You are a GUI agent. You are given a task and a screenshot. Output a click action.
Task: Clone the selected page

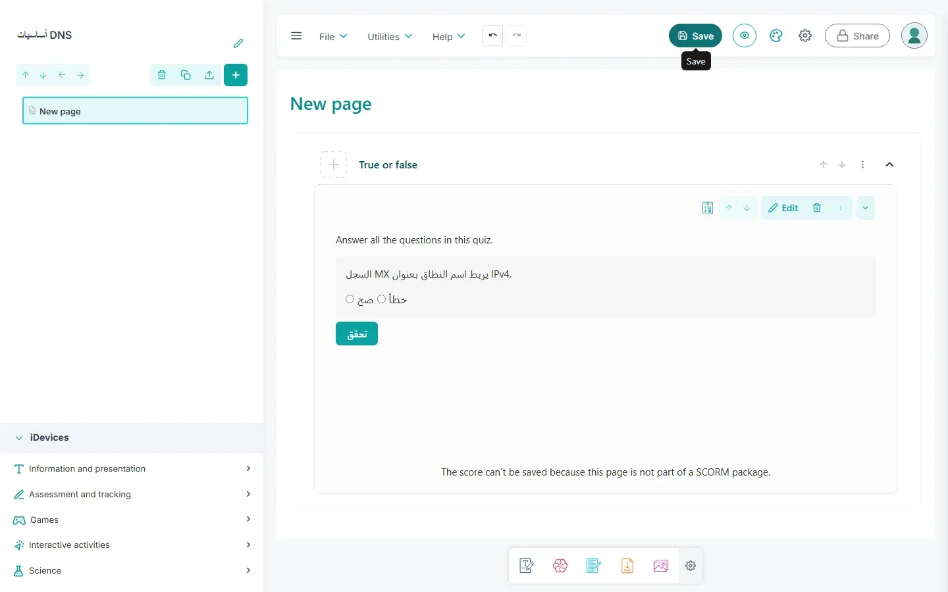(186, 75)
